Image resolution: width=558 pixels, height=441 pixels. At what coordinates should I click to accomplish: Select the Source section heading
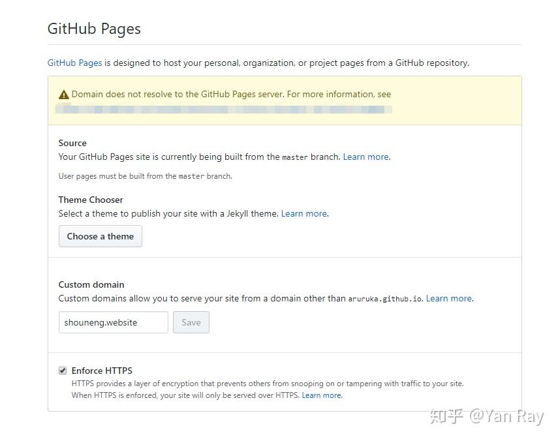click(72, 143)
